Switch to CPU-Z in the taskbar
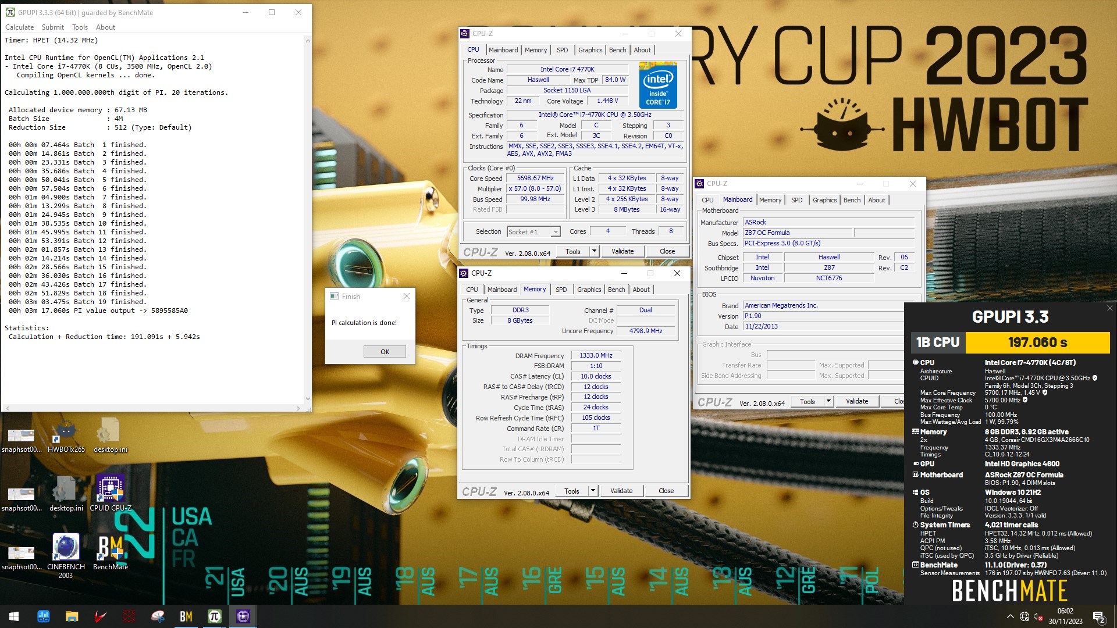 point(243,616)
